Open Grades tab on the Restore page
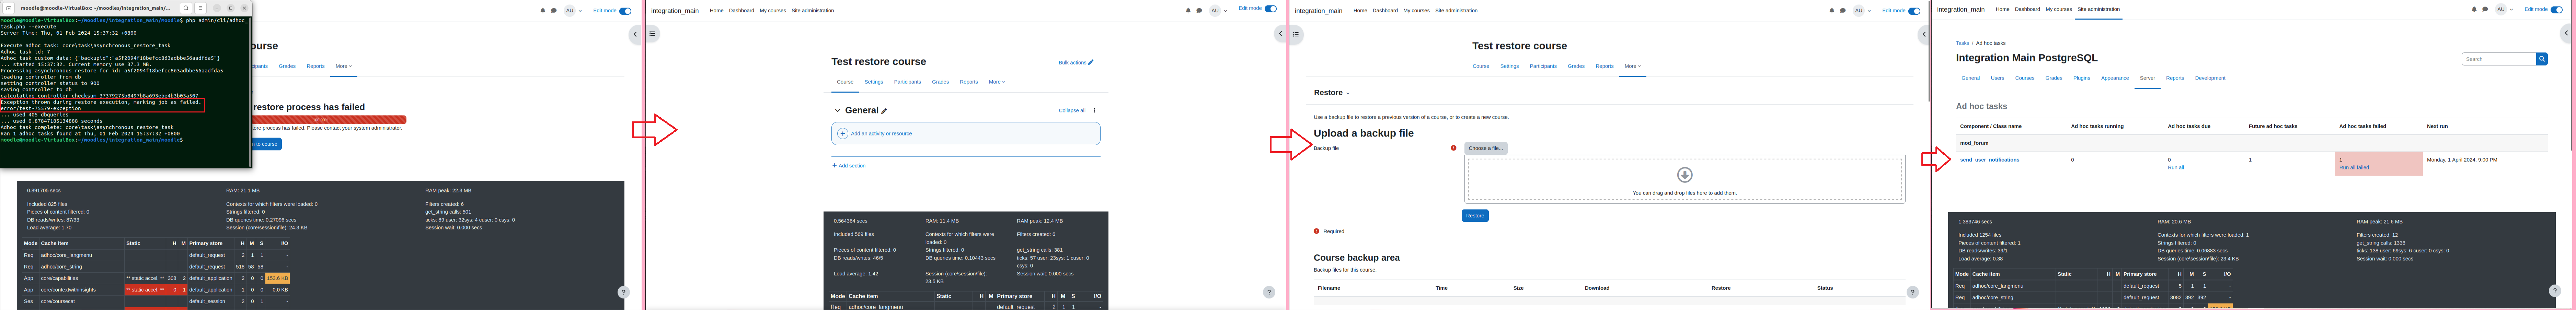 (1576, 66)
